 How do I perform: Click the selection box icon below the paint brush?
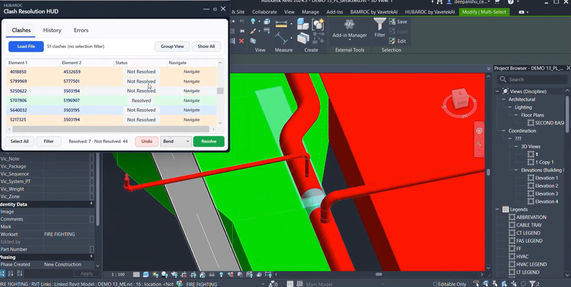(253, 41)
